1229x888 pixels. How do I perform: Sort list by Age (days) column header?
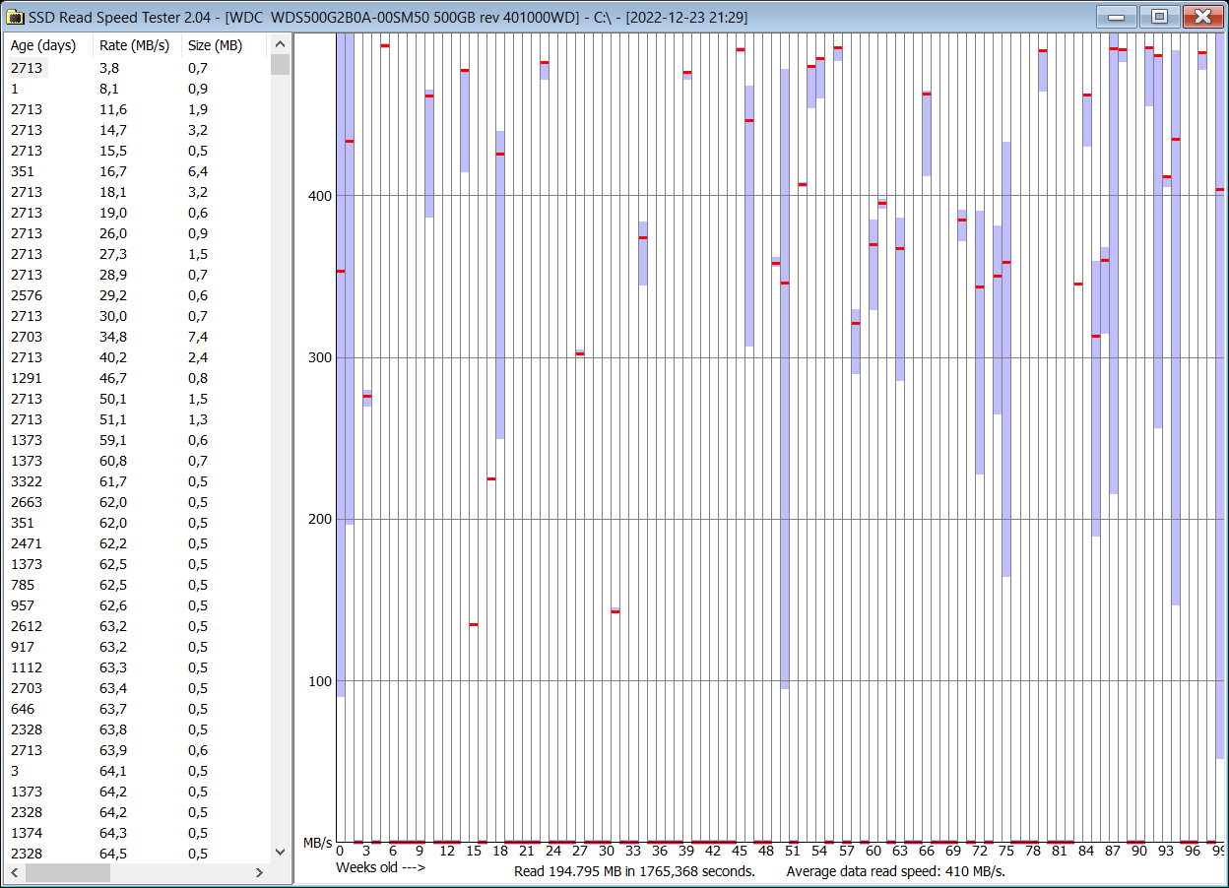click(49, 45)
